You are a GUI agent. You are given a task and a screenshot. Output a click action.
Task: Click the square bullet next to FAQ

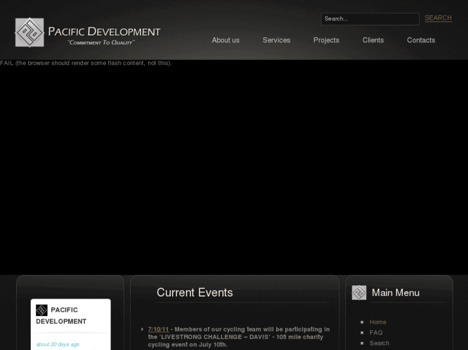tap(362, 333)
